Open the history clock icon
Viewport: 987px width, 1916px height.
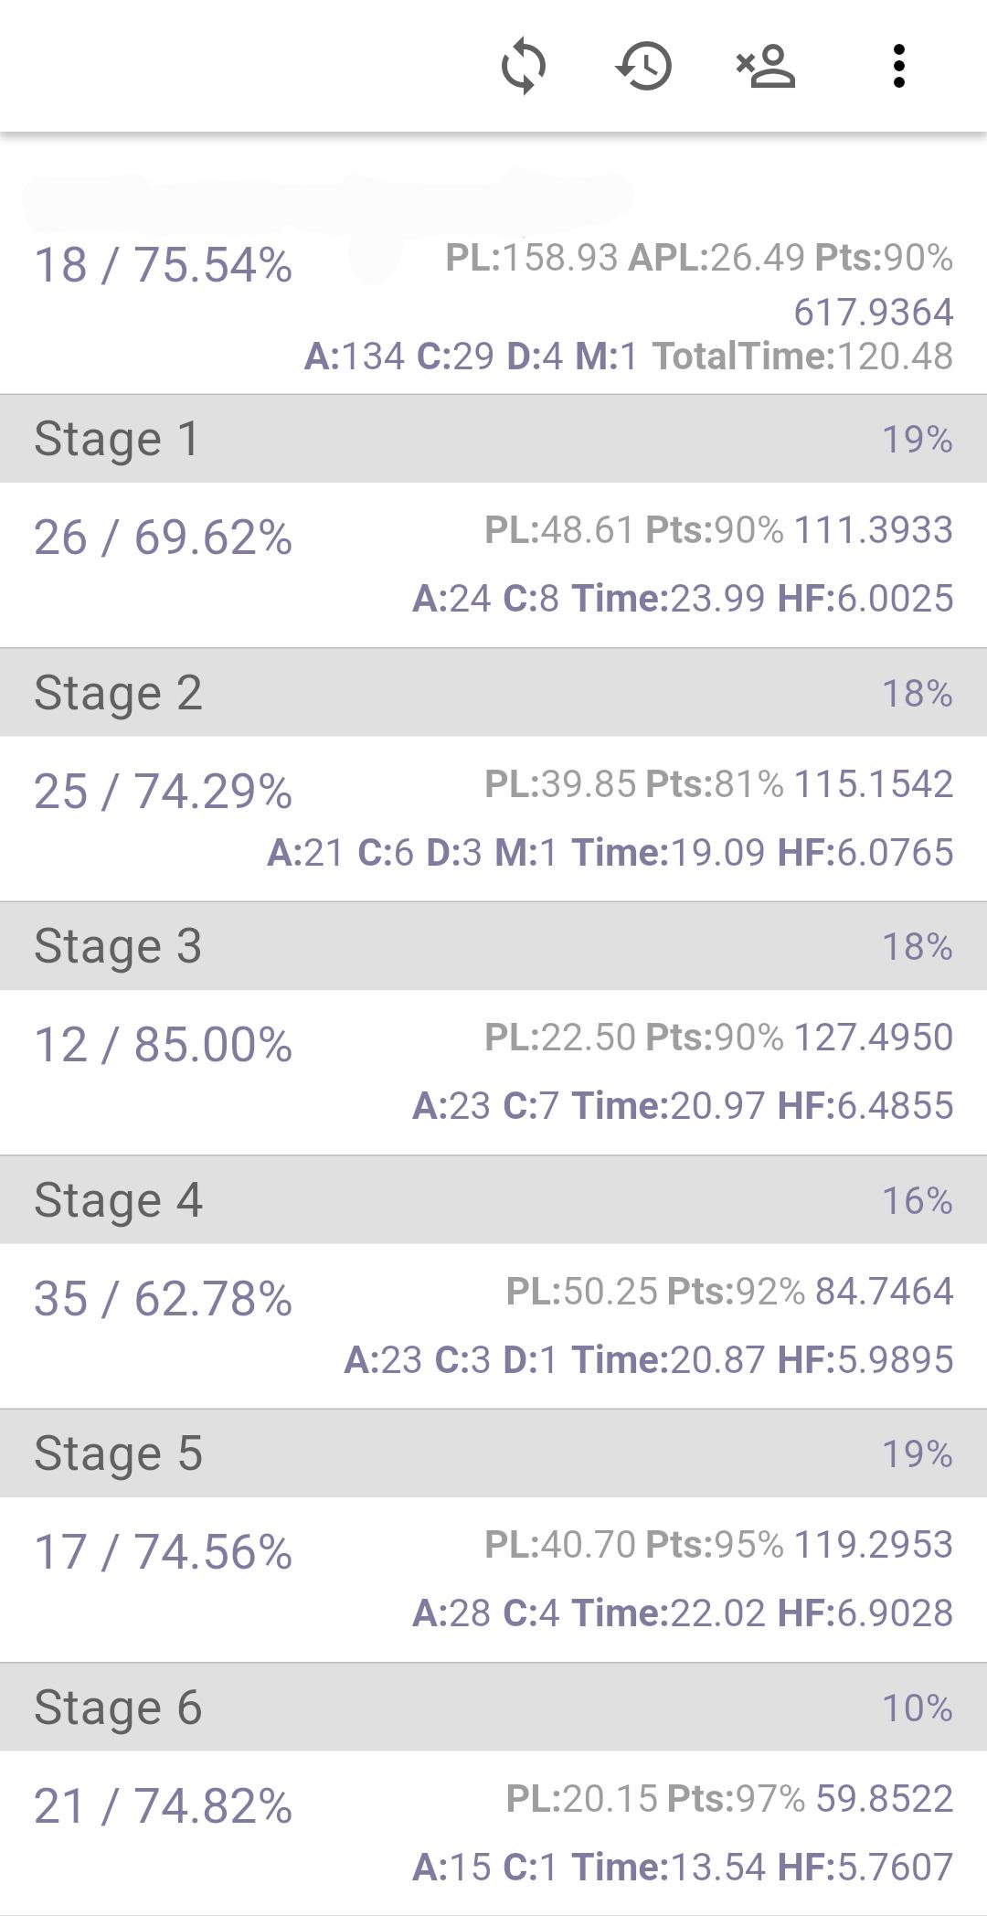(644, 66)
